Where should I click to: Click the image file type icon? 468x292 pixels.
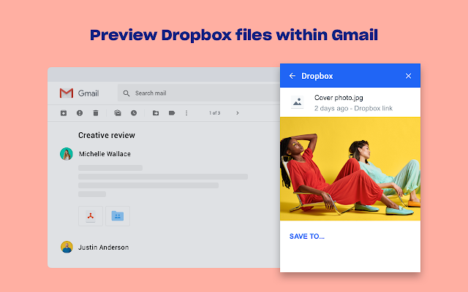click(298, 102)
